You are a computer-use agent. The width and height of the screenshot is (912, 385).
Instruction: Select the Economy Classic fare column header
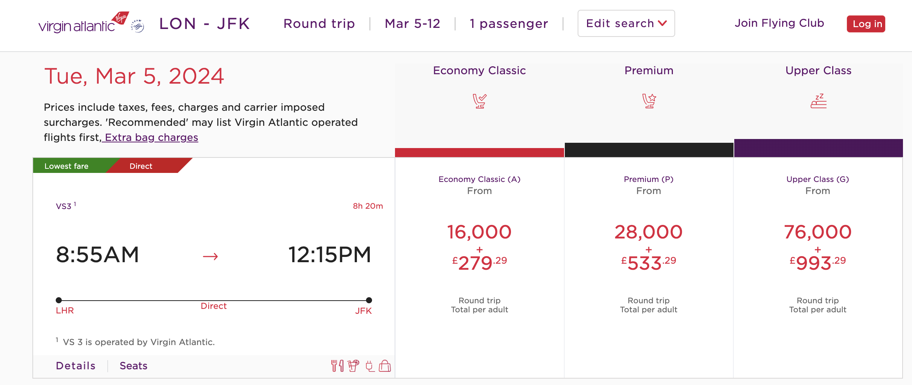479,70
